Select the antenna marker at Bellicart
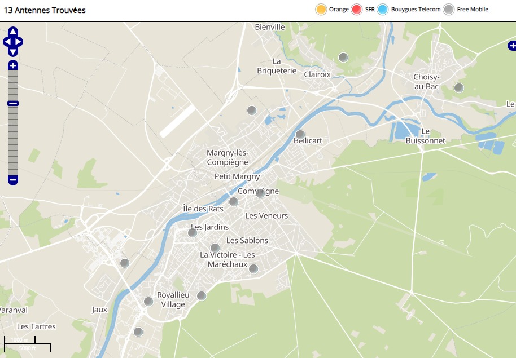The height and width of the screenshot is (358, 516). 300,134
